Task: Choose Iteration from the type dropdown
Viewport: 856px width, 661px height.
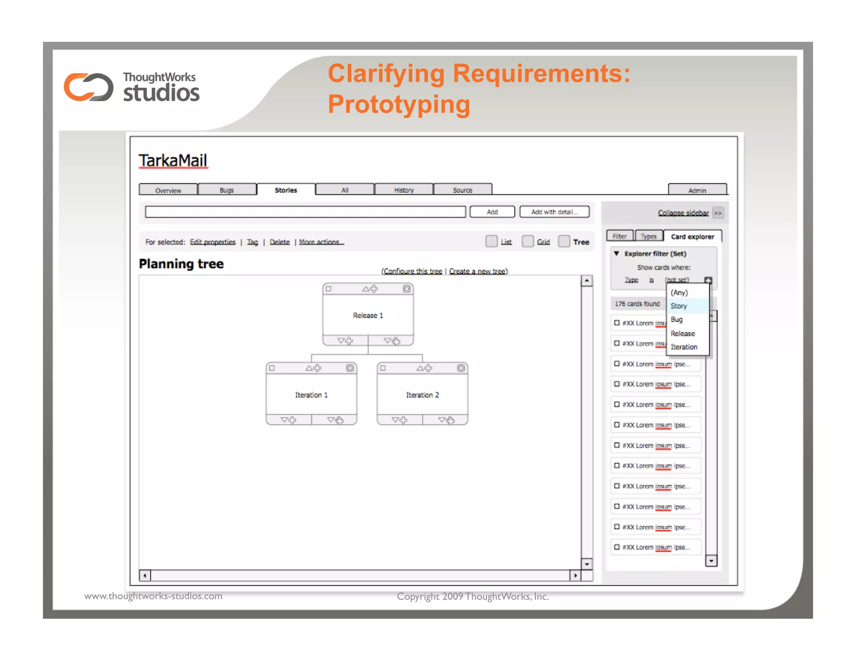Action: point(688,347)
